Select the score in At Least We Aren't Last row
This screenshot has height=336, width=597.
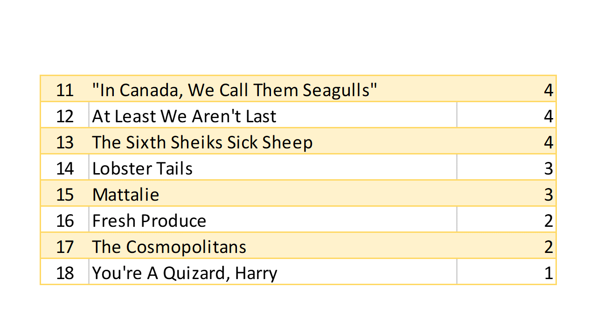pos(548,116)
